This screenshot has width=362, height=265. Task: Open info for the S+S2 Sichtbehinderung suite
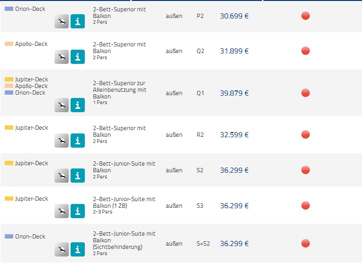click(x=78, y=249)
